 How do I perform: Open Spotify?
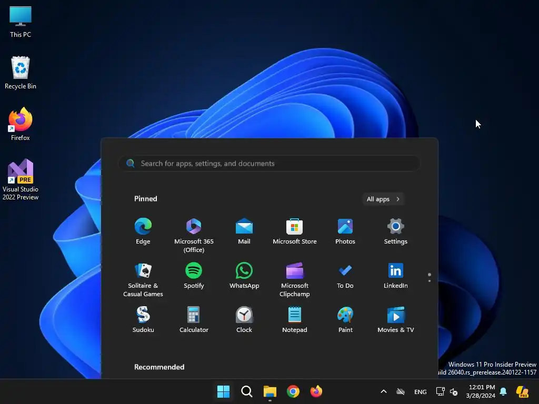(x=194, y=275)
